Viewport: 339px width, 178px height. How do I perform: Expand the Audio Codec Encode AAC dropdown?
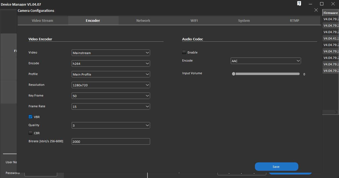point(266,61)
